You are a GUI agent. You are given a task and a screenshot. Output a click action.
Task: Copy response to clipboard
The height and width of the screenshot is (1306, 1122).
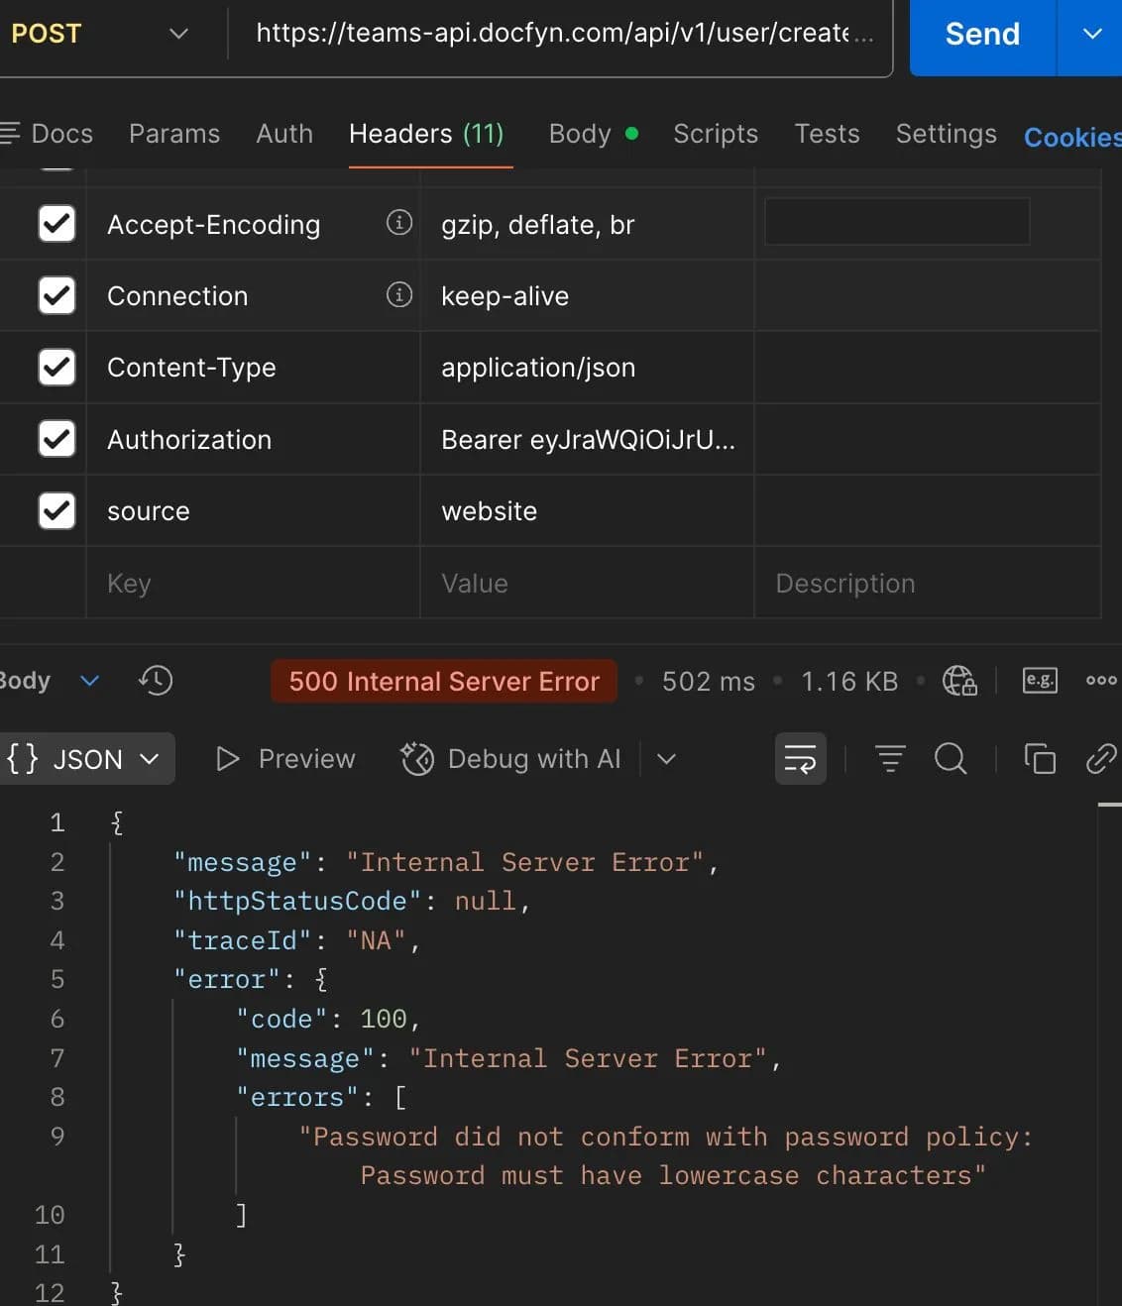[1040, 759]
